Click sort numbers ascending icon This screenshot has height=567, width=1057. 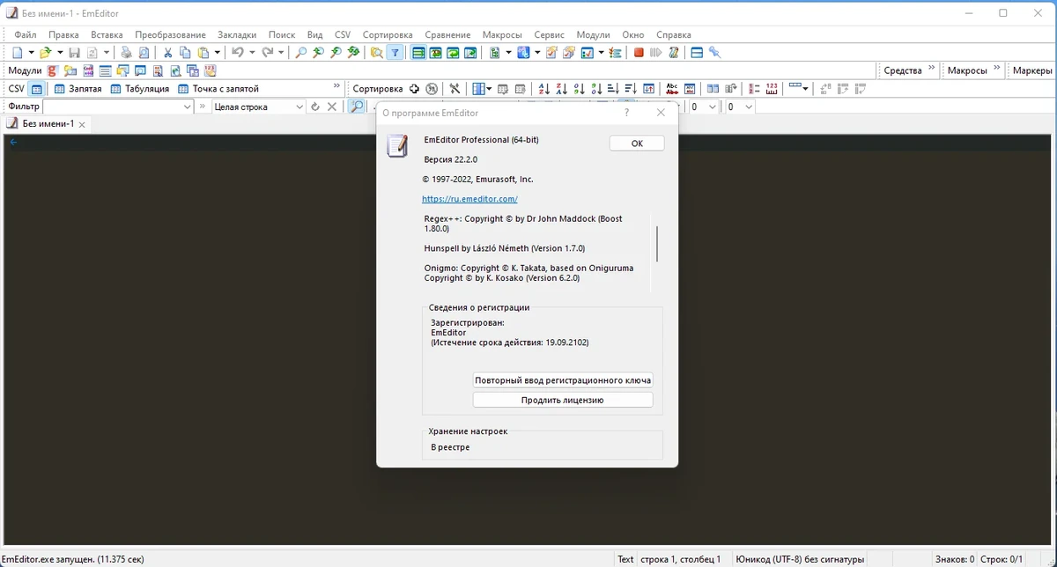(x=579, y=89)
